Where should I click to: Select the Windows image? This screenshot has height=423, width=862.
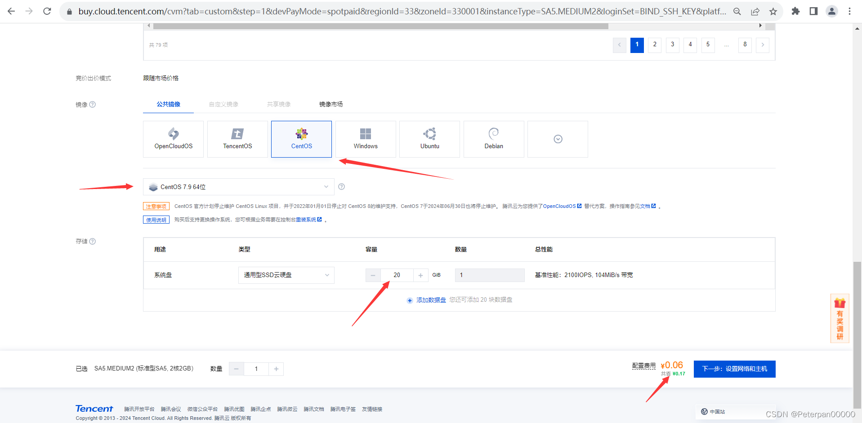click(366, 139)
